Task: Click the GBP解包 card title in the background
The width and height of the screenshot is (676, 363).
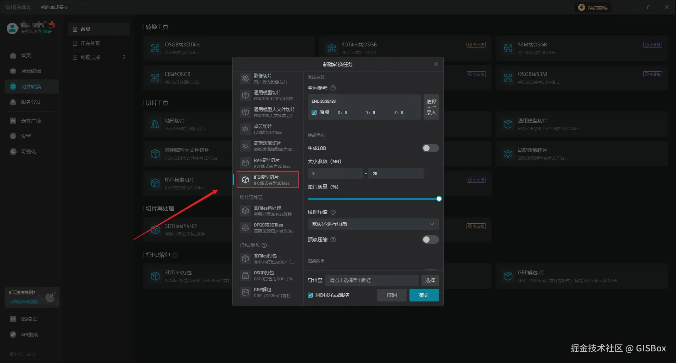Action: pyautogui.click(x=527, y=273)
